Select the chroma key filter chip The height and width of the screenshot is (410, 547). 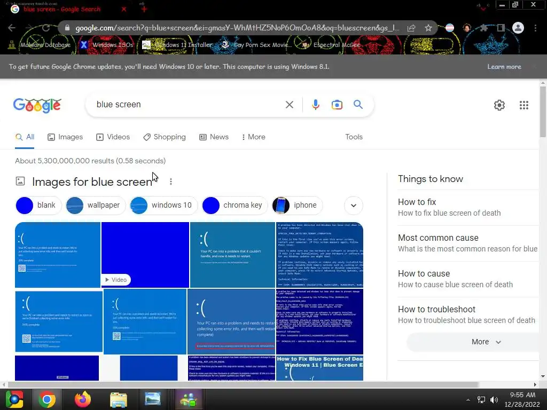click(x=235, y=206)
